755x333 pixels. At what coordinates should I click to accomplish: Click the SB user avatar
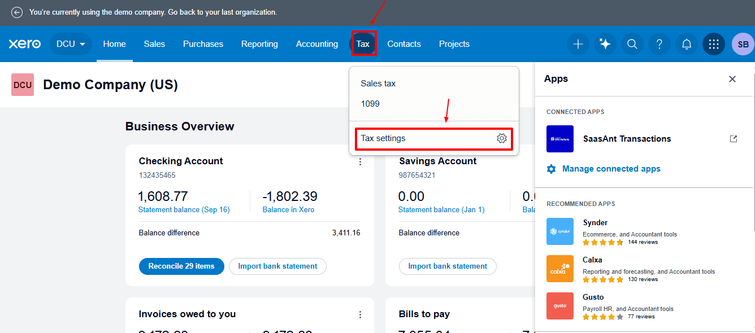tap(743, 44)
